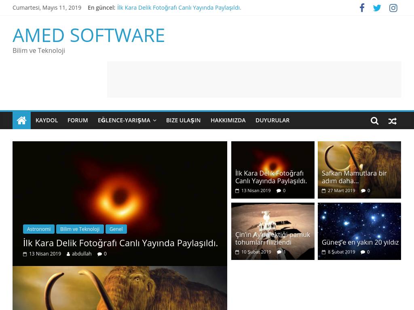Open site search magnifier icon
Screen dimensions: 414x310
[374, 121]
